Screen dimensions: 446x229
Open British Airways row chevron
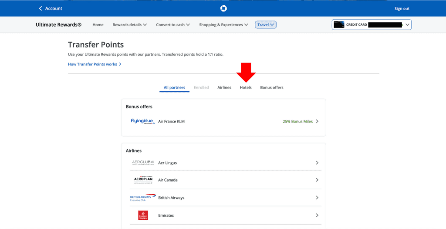(x=317, y=198)
